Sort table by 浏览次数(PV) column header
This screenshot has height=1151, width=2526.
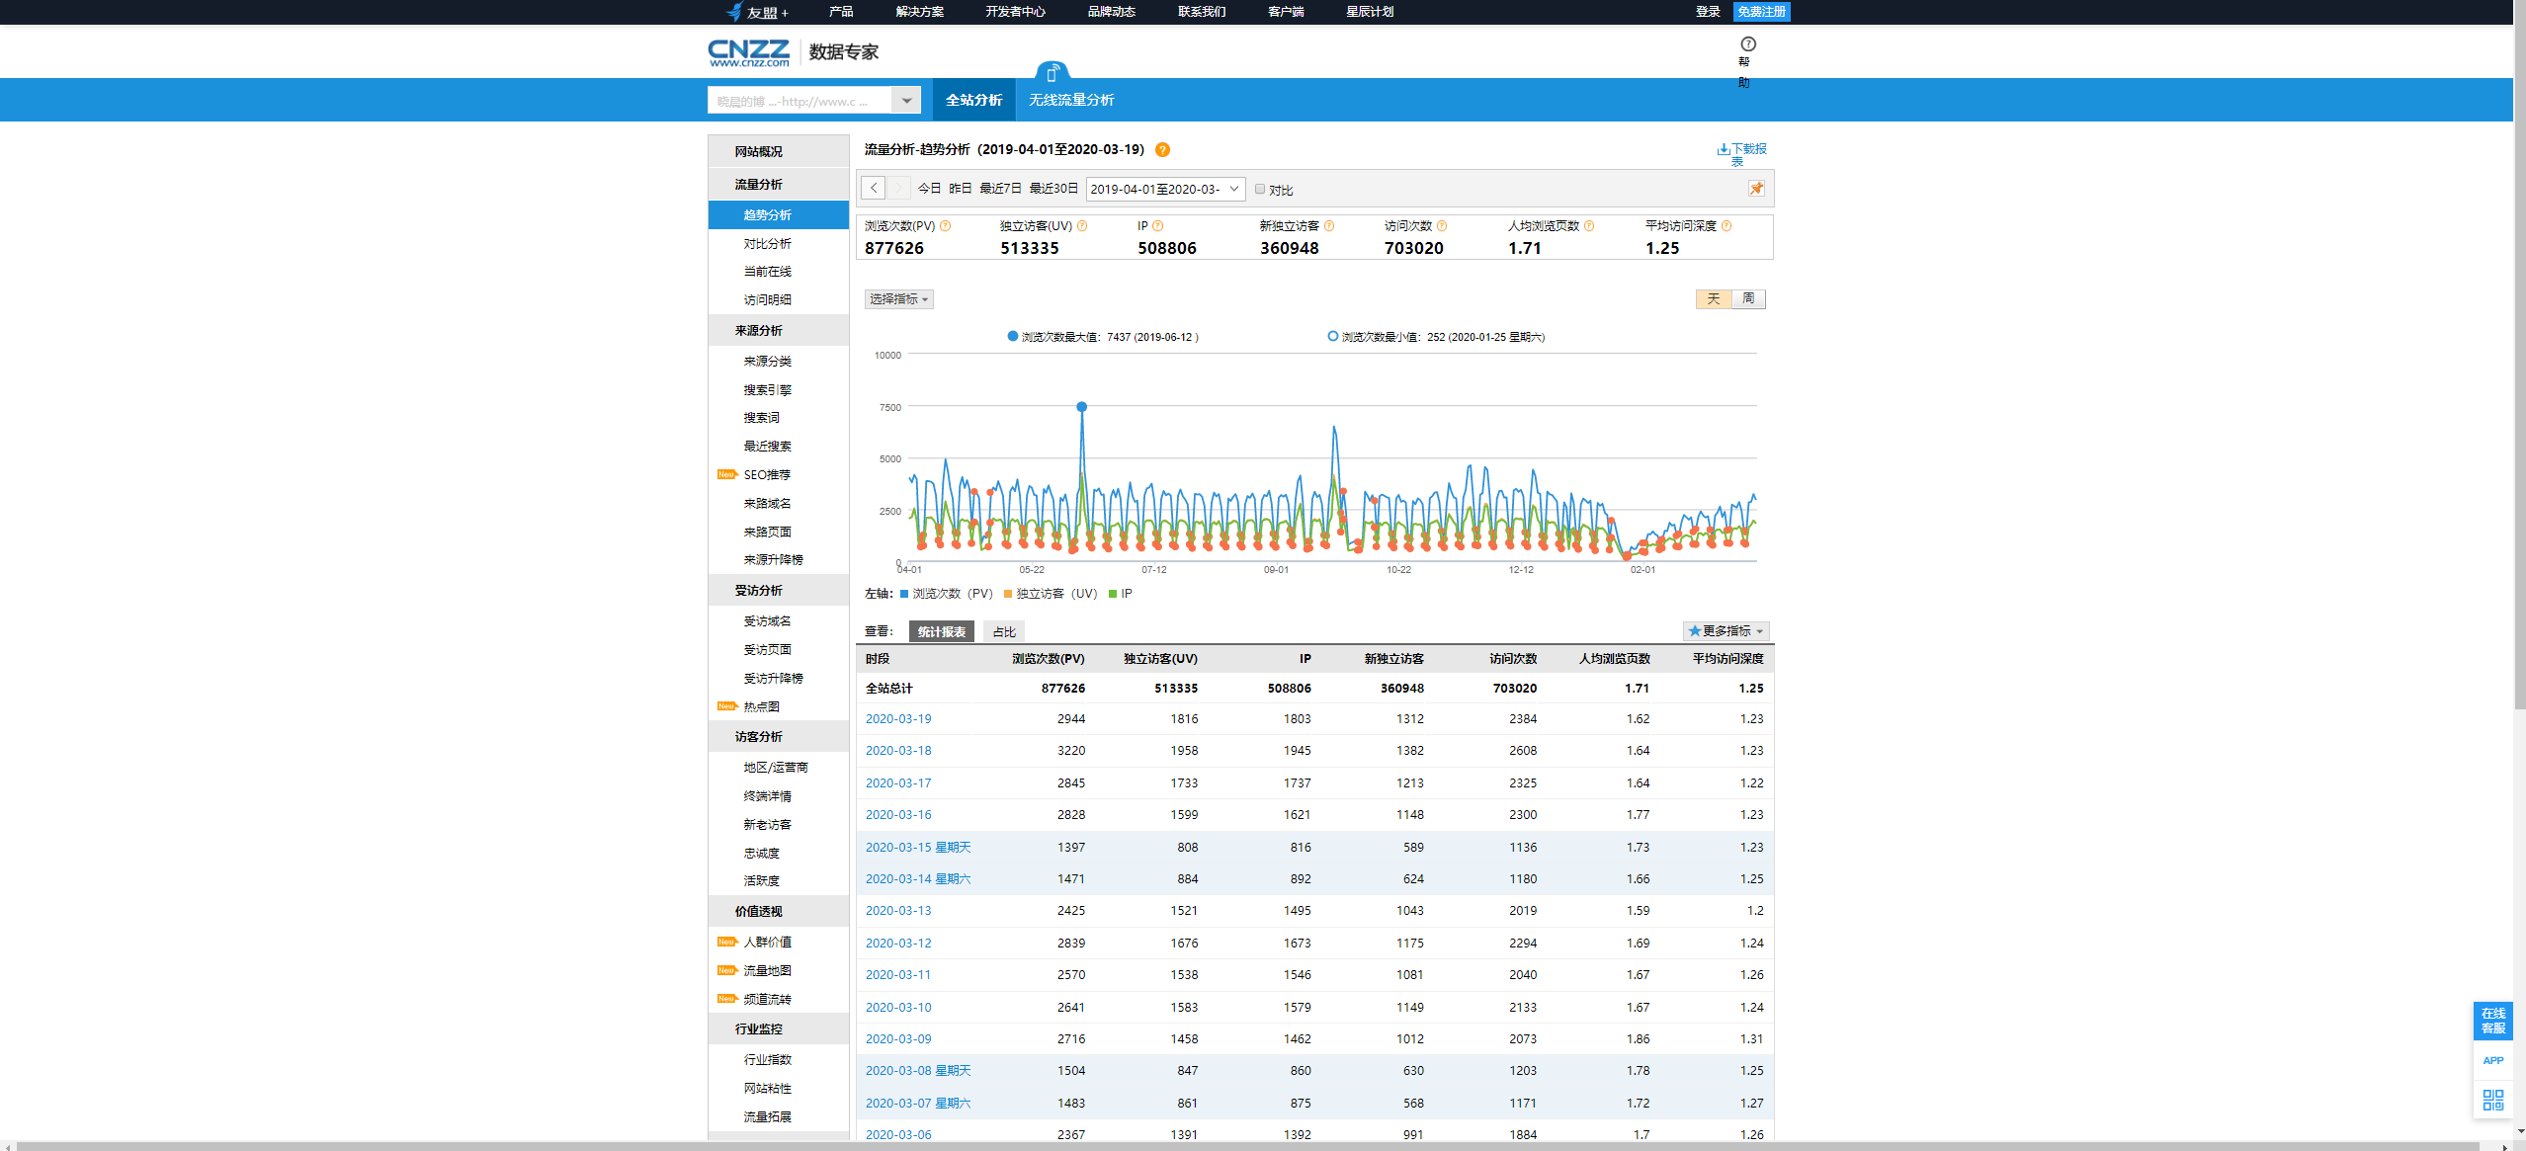[x=1048, y=659]
